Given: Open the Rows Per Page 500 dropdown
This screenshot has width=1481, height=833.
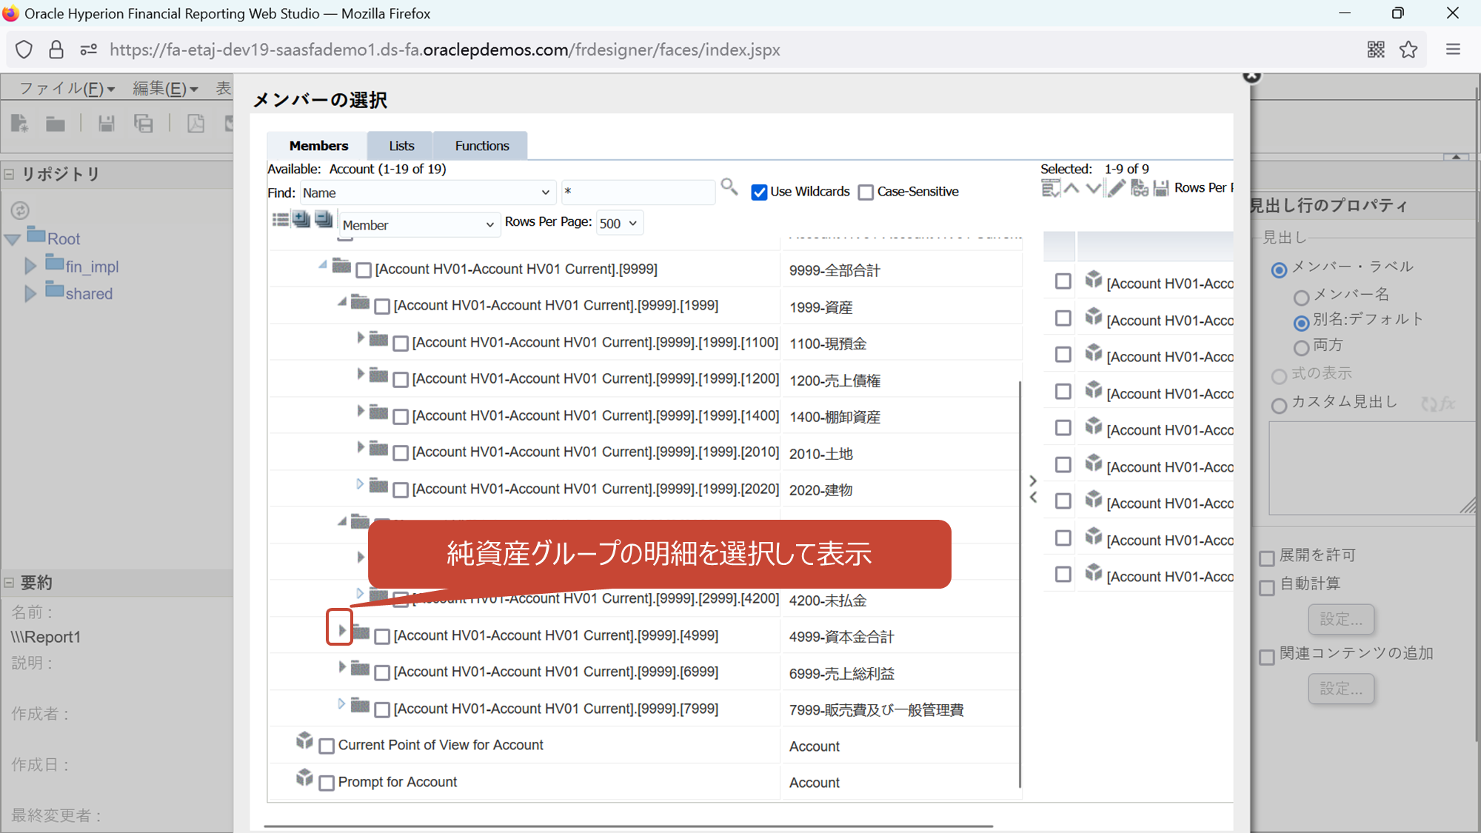Looking at the screenshot, I should [x=618, y=224].
